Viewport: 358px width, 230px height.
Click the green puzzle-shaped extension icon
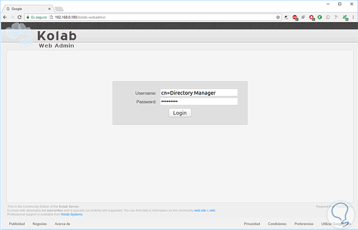coord(345,17)
